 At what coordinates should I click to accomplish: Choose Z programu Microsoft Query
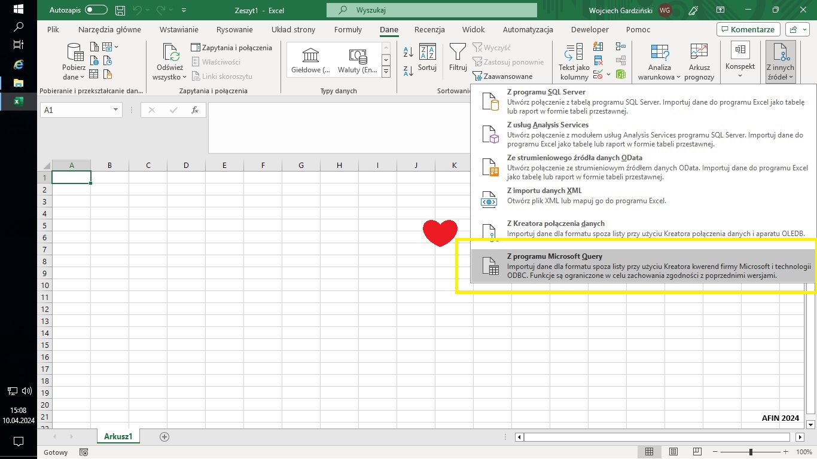click(644, 266)
